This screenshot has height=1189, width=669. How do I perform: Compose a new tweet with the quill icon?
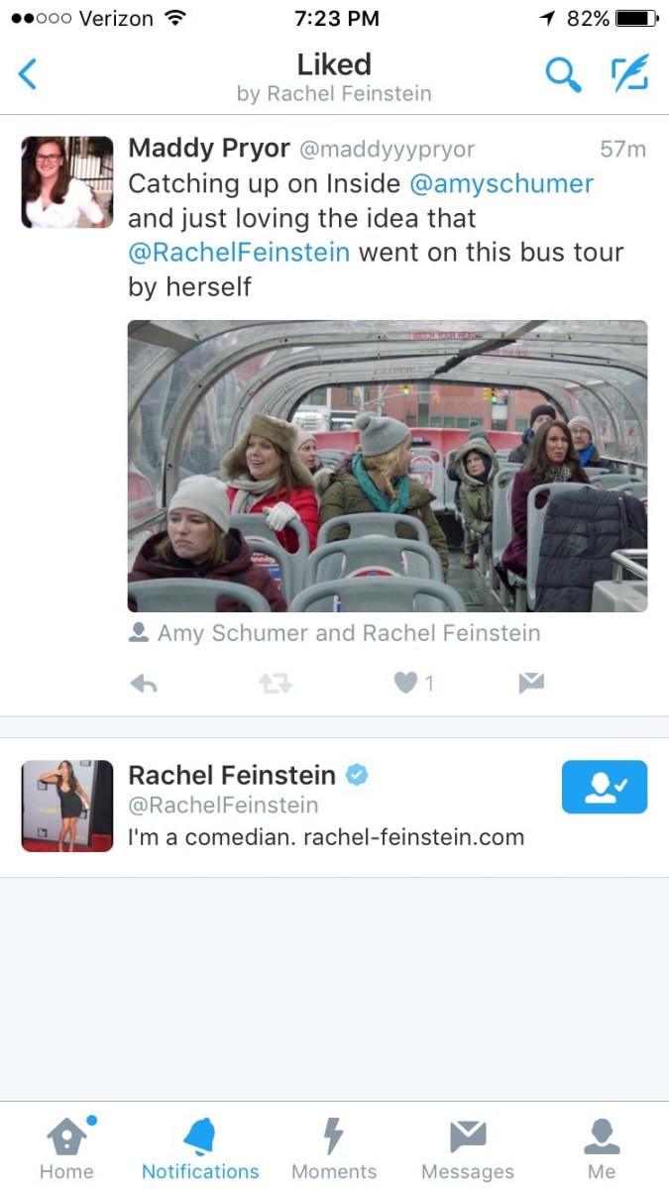[629, 73]
